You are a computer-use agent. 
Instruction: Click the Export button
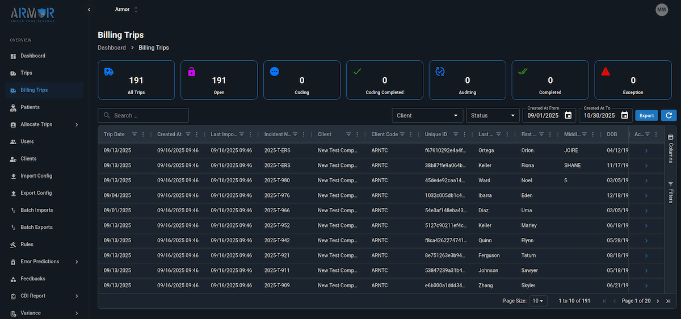coord(646,116)
